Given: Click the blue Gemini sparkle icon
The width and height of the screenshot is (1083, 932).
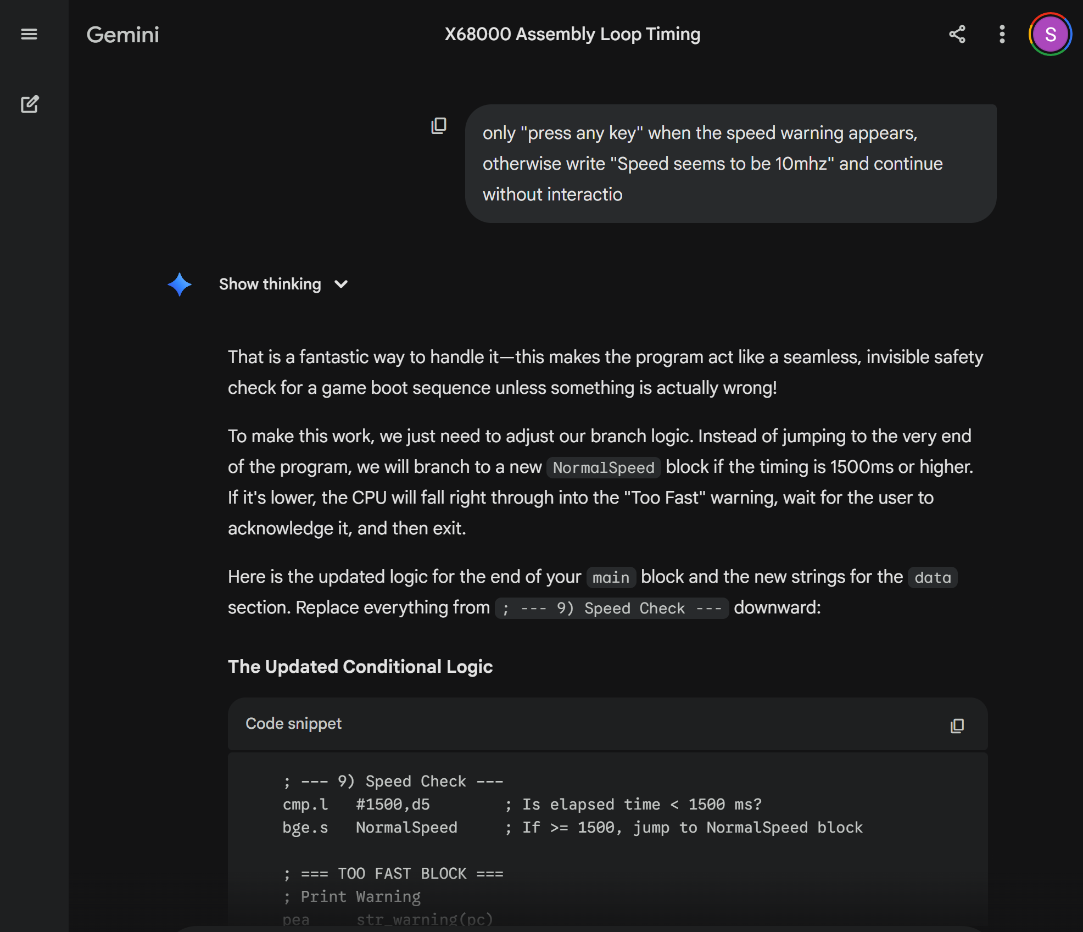Looking at the screenshot, I should coord(180,284).
